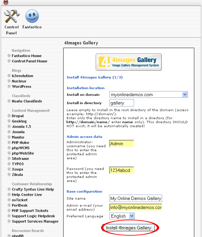Open the phpWebSite link
The image size is (202, 237).
pyautogui.click(x=23, y=153)
